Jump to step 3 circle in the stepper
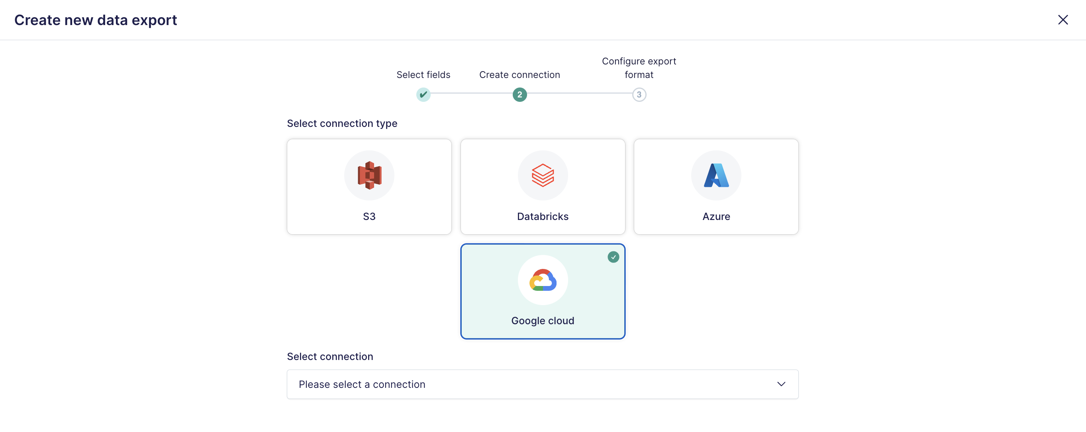Image resolution: width=1086 pixels, height=432 pixels. coord(639,94)
